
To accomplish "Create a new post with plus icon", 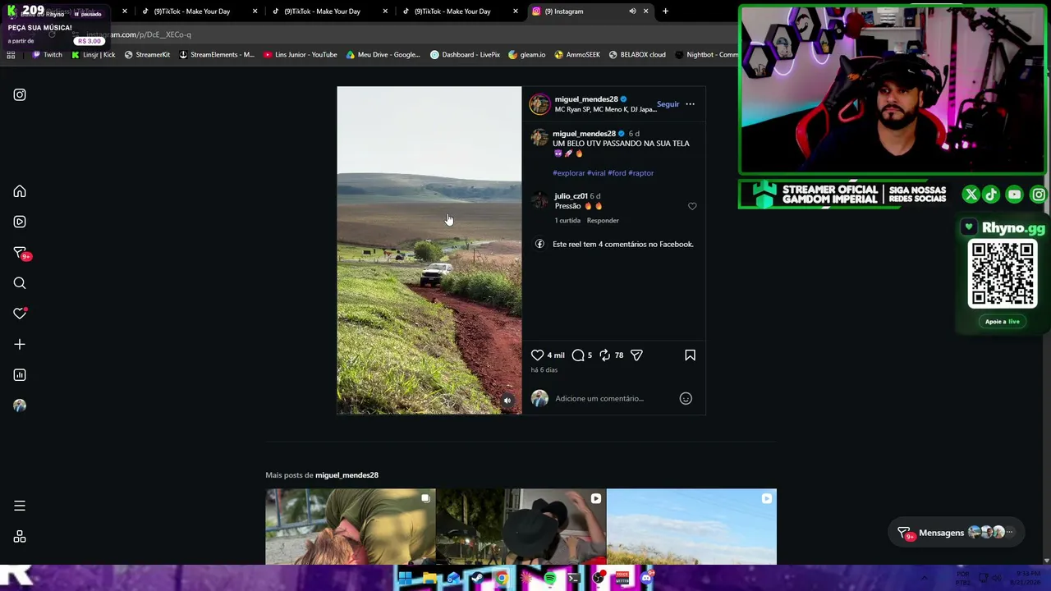I will [x=20, y=344].
